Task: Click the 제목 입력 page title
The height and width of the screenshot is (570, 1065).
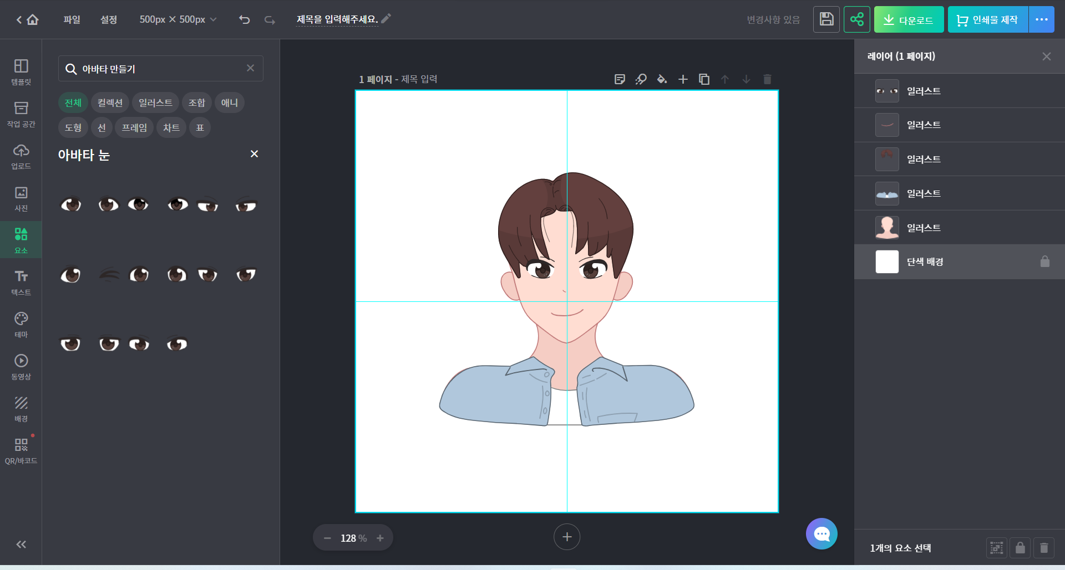Action: (419, 79)
